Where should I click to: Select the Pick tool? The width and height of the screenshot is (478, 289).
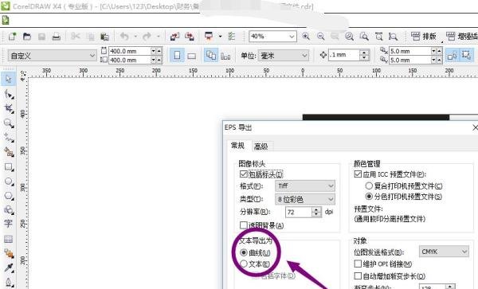click(x=8, y=79)
